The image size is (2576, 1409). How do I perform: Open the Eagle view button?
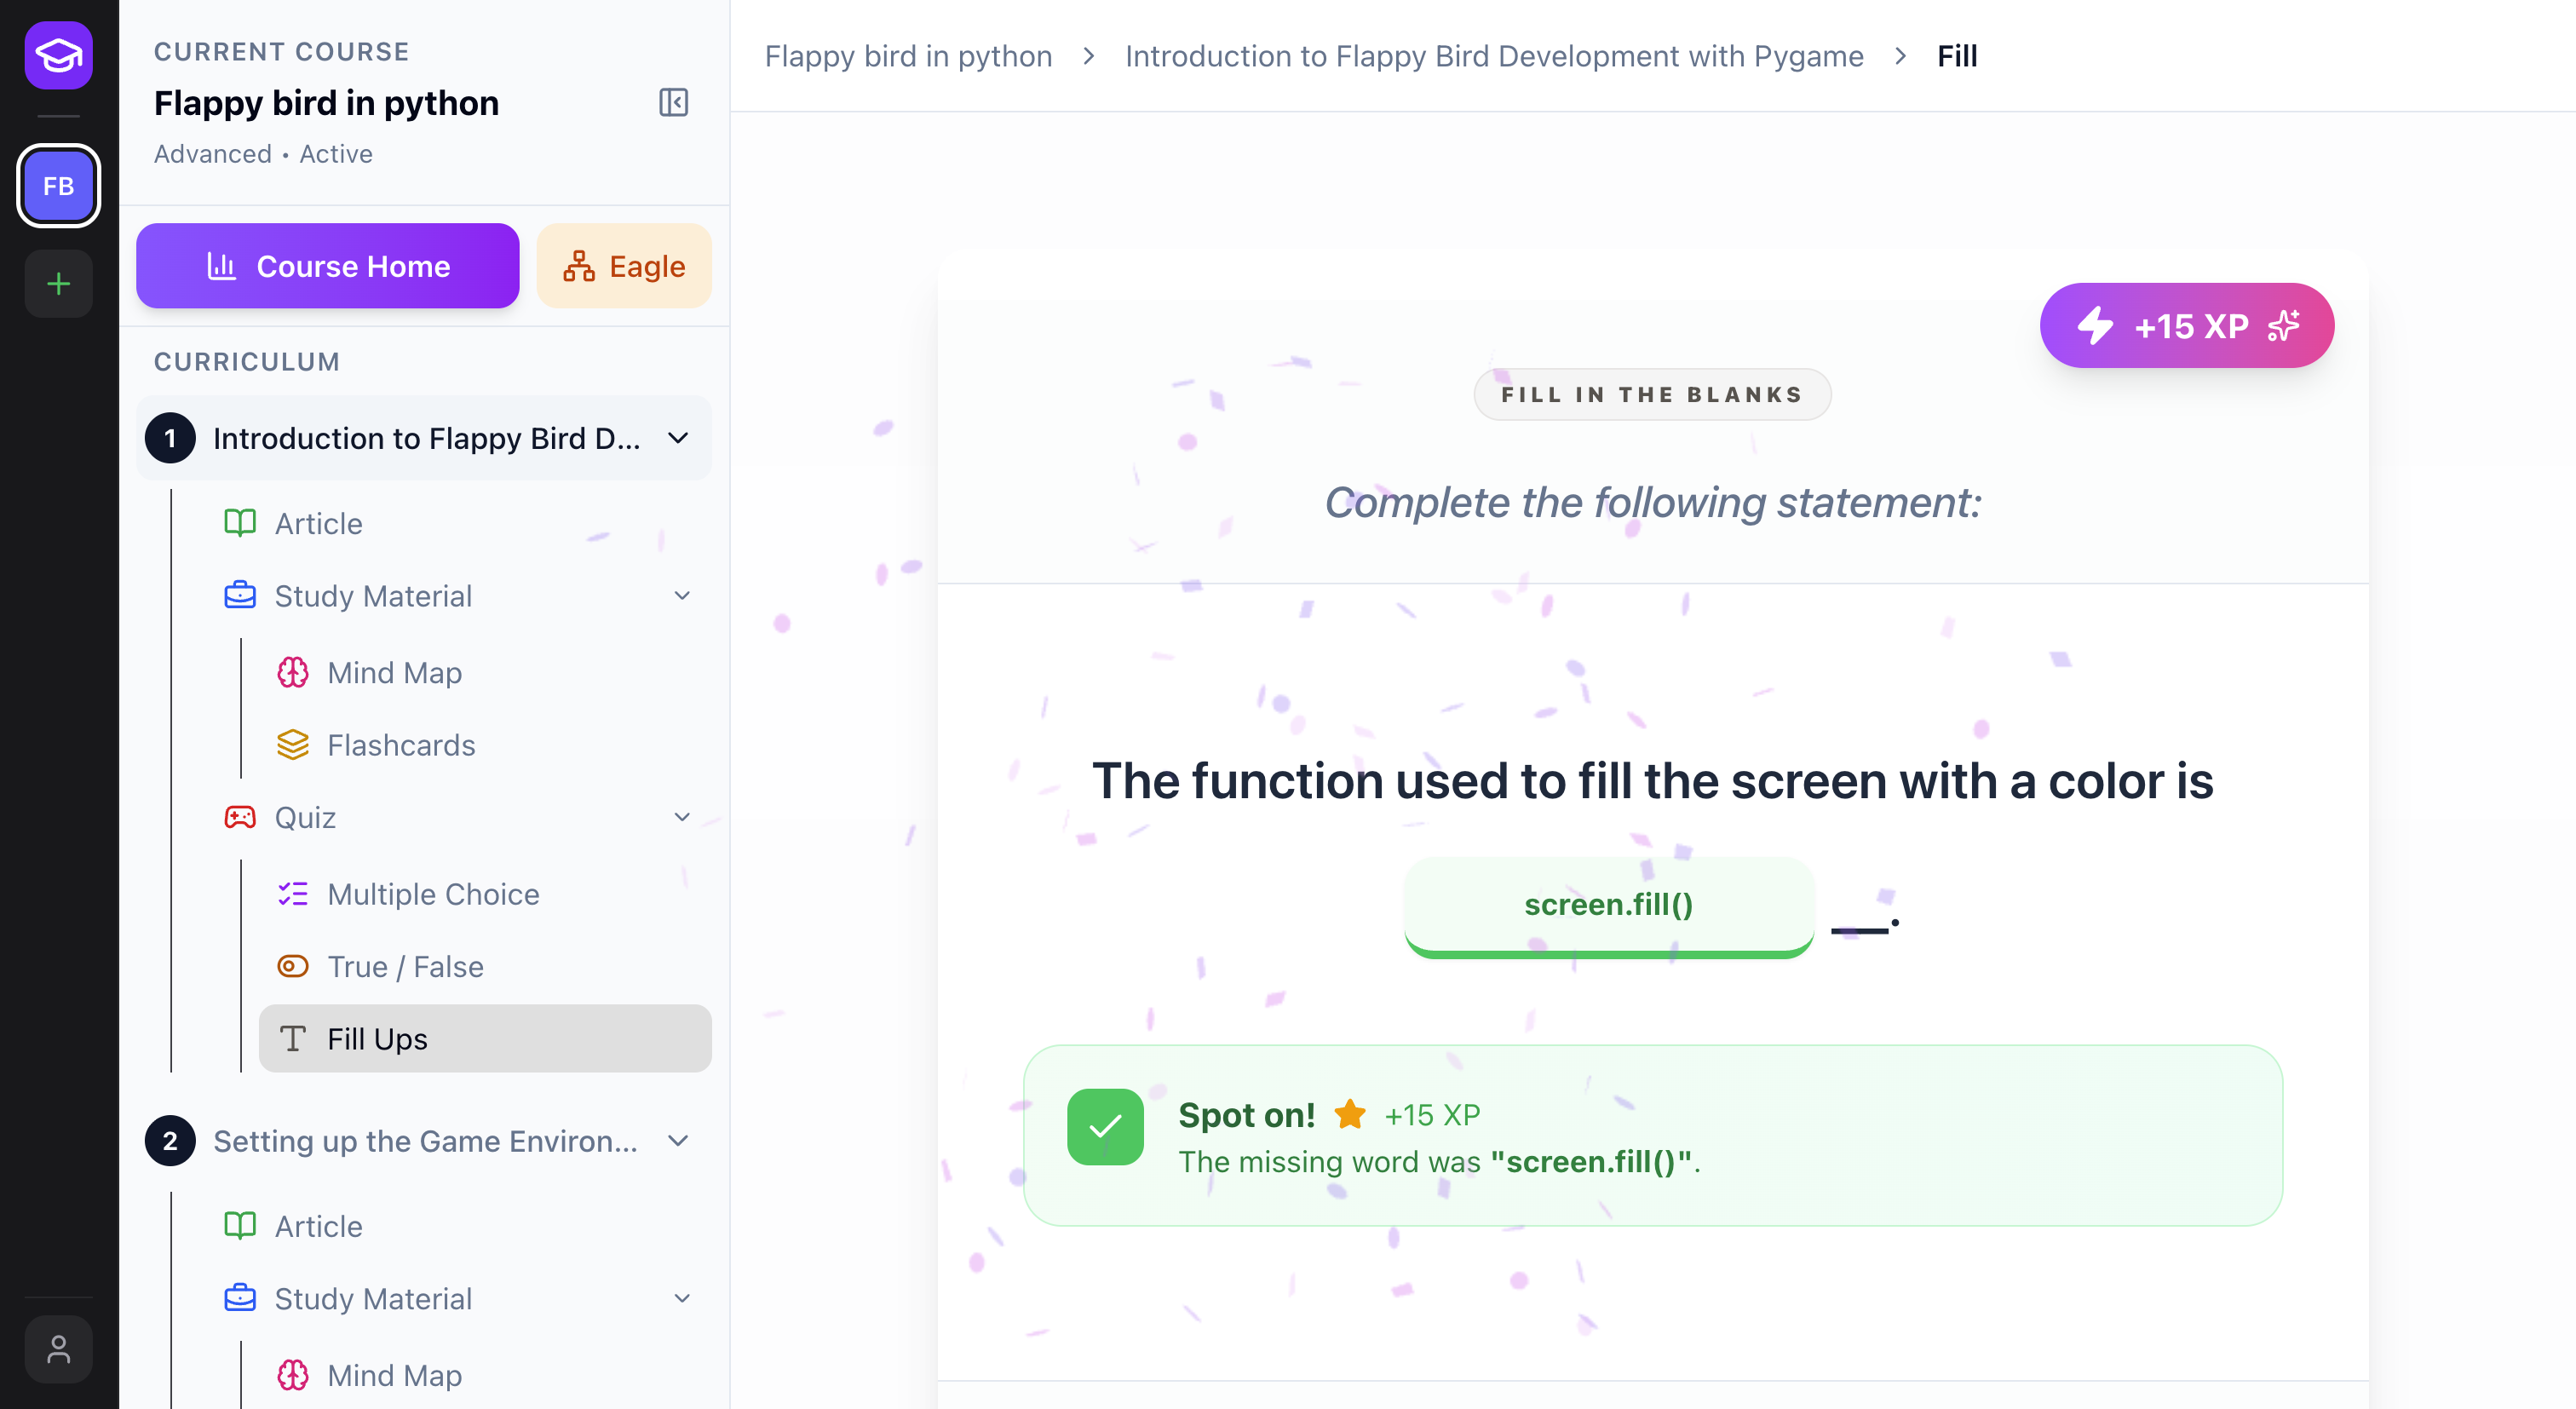pyautogui.click(x=624, y=266)
